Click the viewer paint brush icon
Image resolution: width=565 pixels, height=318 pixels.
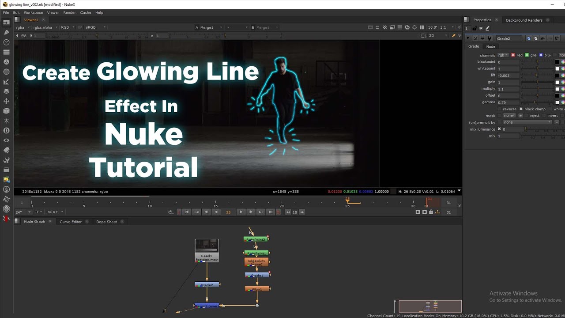coord(453,36)
